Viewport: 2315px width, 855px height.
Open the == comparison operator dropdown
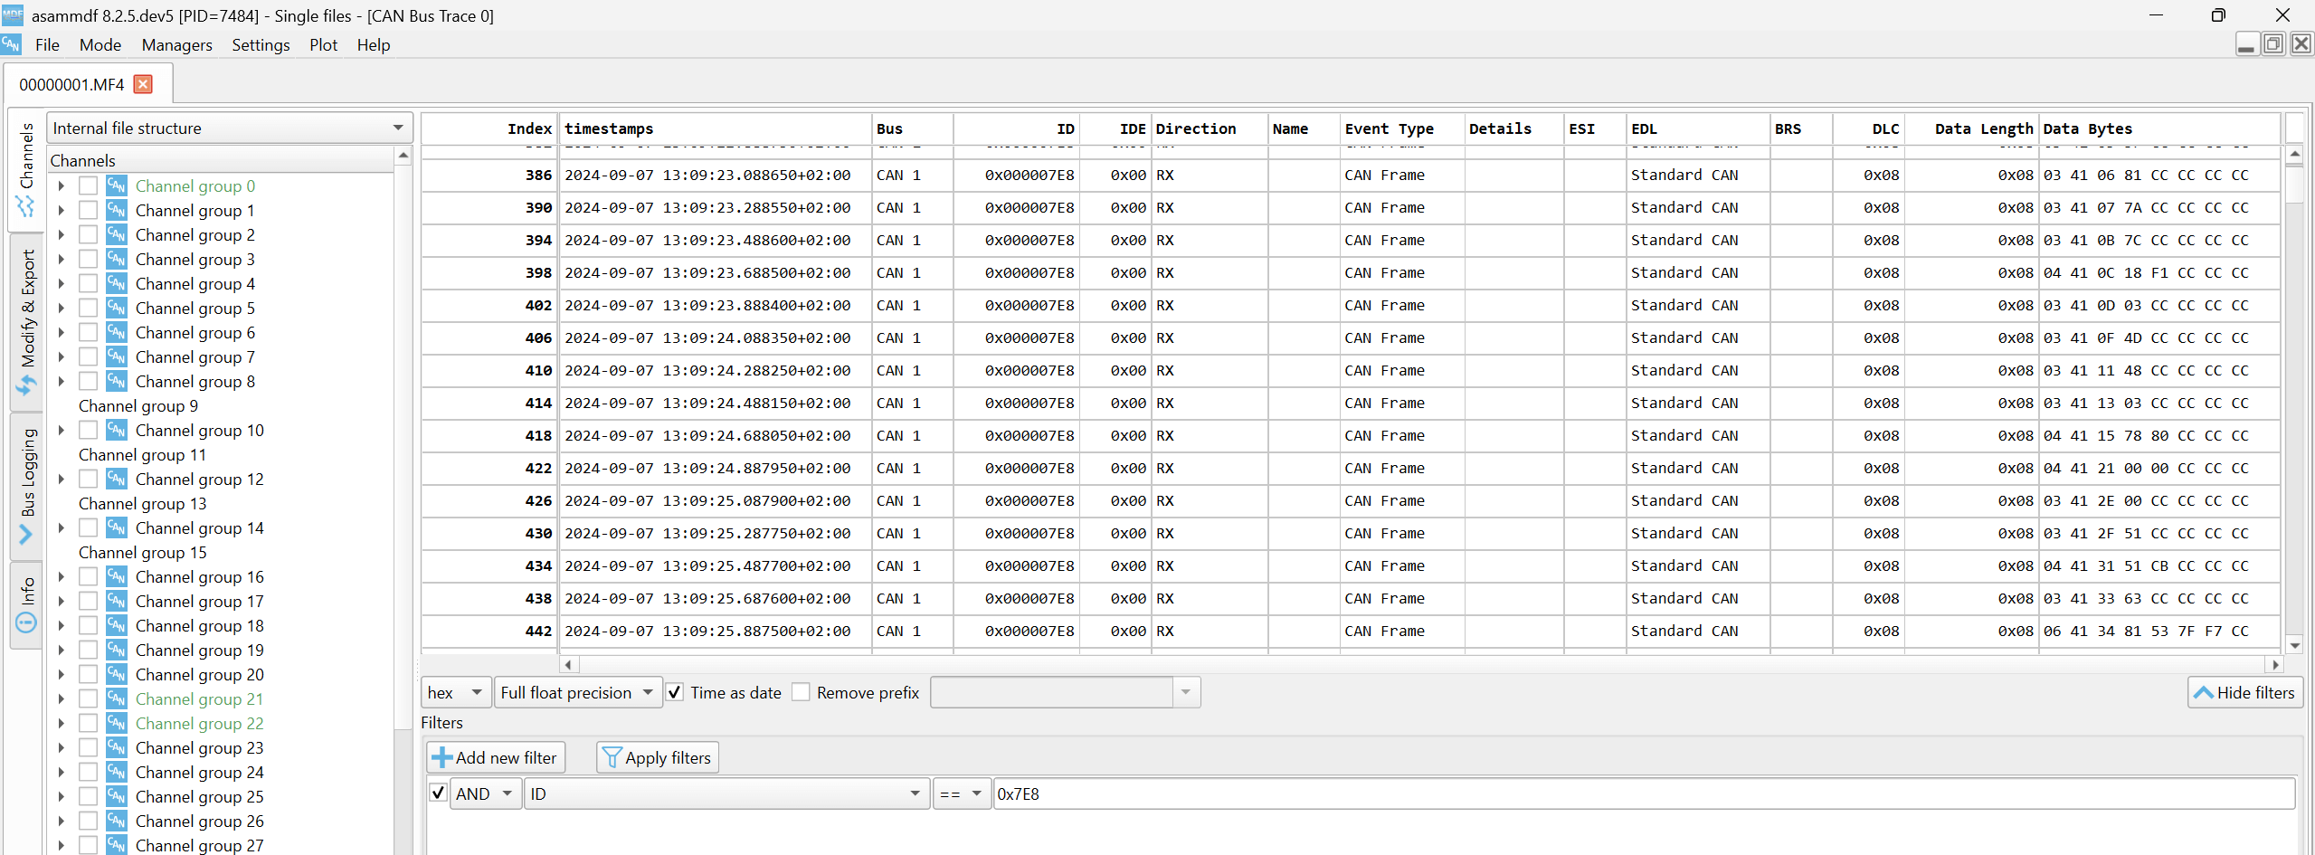(x=962, y=793)
